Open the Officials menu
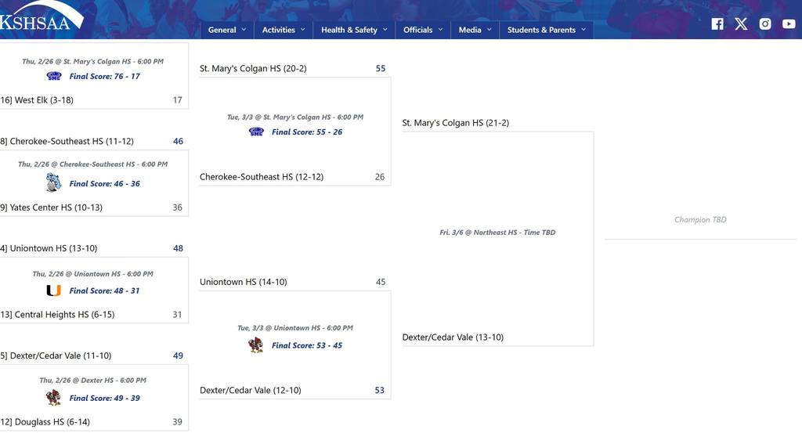Viewport: 802px width, 444px height. [x=423, y=30]
